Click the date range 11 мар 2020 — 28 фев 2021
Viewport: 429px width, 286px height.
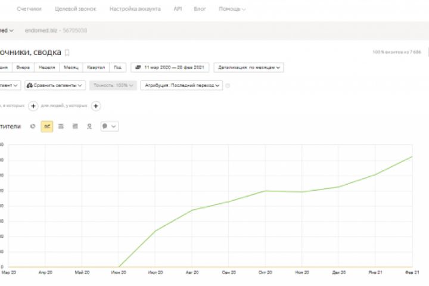coord(170,67)
